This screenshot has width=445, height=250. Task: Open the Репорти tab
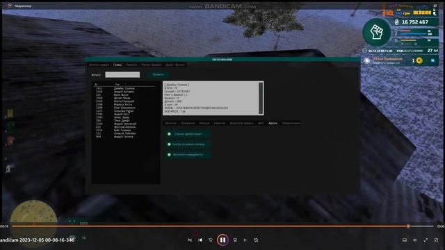click(x=131, y=65)
